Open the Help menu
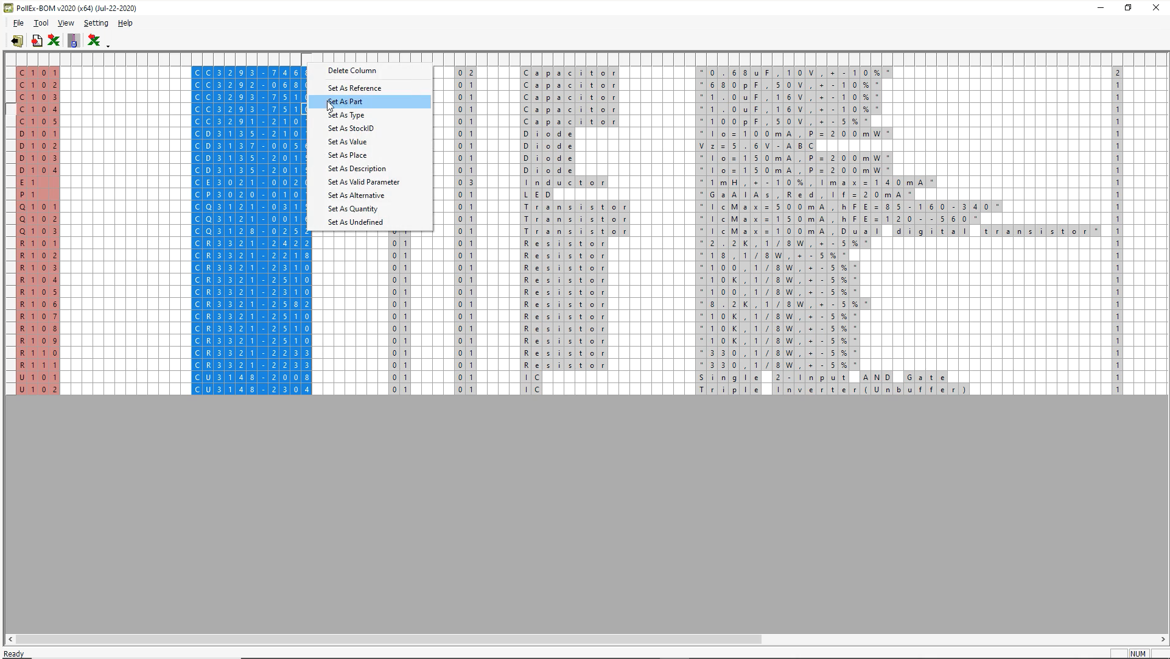The width and height of the screenshot is (1170, 659). pos(125,23)
